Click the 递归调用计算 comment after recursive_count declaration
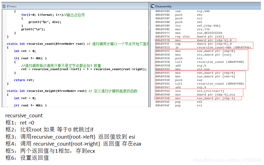This screenshot has width=264, height=165. (x=118, y=44)
